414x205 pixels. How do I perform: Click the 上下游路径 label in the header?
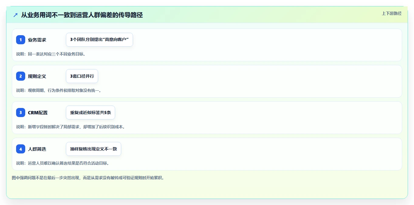point(392,13)
